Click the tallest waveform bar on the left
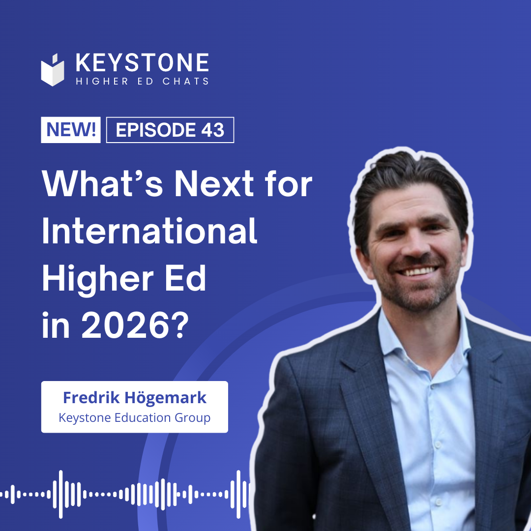This screenshot has width=531, height=531. (x=61, y=494)
